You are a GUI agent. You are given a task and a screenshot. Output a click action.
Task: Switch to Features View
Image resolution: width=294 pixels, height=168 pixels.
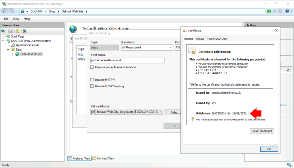point(79,158)
